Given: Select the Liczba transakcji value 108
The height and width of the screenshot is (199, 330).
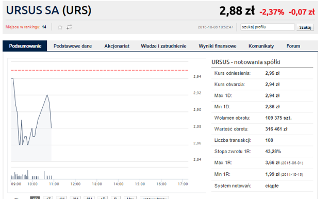Looking at the screenshot, I should pyautogui.click(x=269, y=140).
